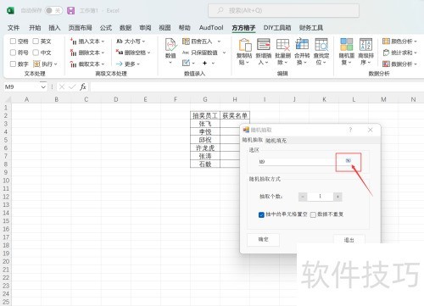Check 数据不重复 checkbox
Viewport: 424px width, 306px height.
(313, 214)
